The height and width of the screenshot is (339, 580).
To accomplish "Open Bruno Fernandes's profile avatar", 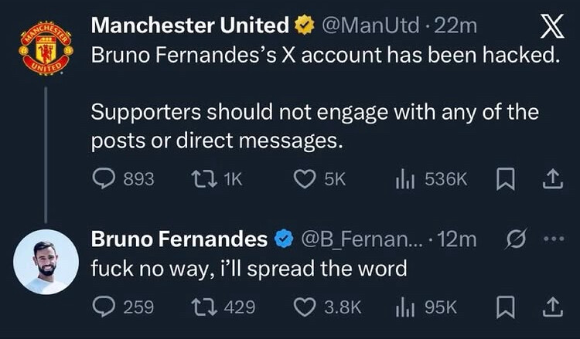I will (46, 262).
